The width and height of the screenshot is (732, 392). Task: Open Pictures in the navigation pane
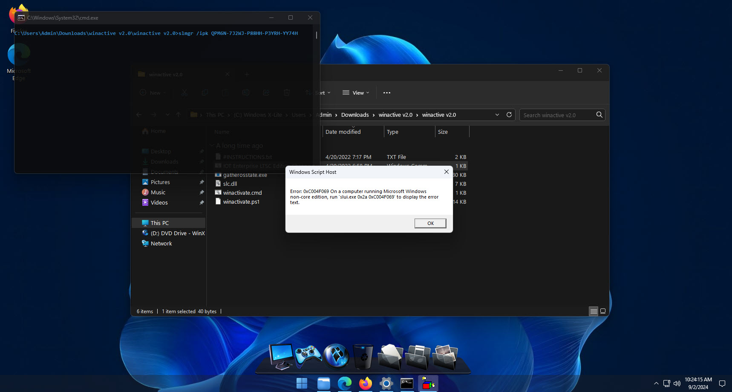(160, 182)
